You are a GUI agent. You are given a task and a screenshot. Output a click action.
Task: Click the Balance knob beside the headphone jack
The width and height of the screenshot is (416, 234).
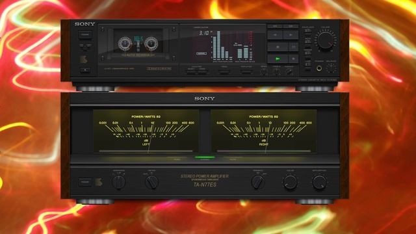(x=331, y=68)
